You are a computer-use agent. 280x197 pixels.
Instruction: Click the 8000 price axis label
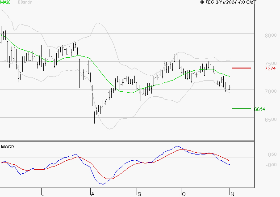[x=271, y=35]
